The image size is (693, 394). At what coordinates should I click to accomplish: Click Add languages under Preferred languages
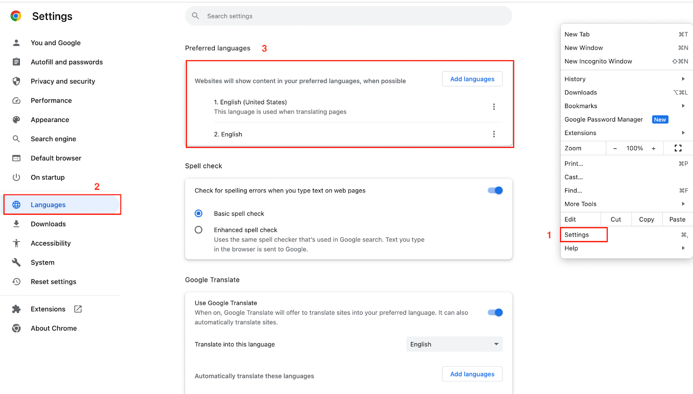point(472,79)
